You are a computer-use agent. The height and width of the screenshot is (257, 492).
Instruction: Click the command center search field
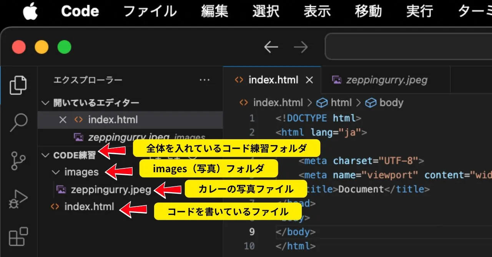point(408,47)
